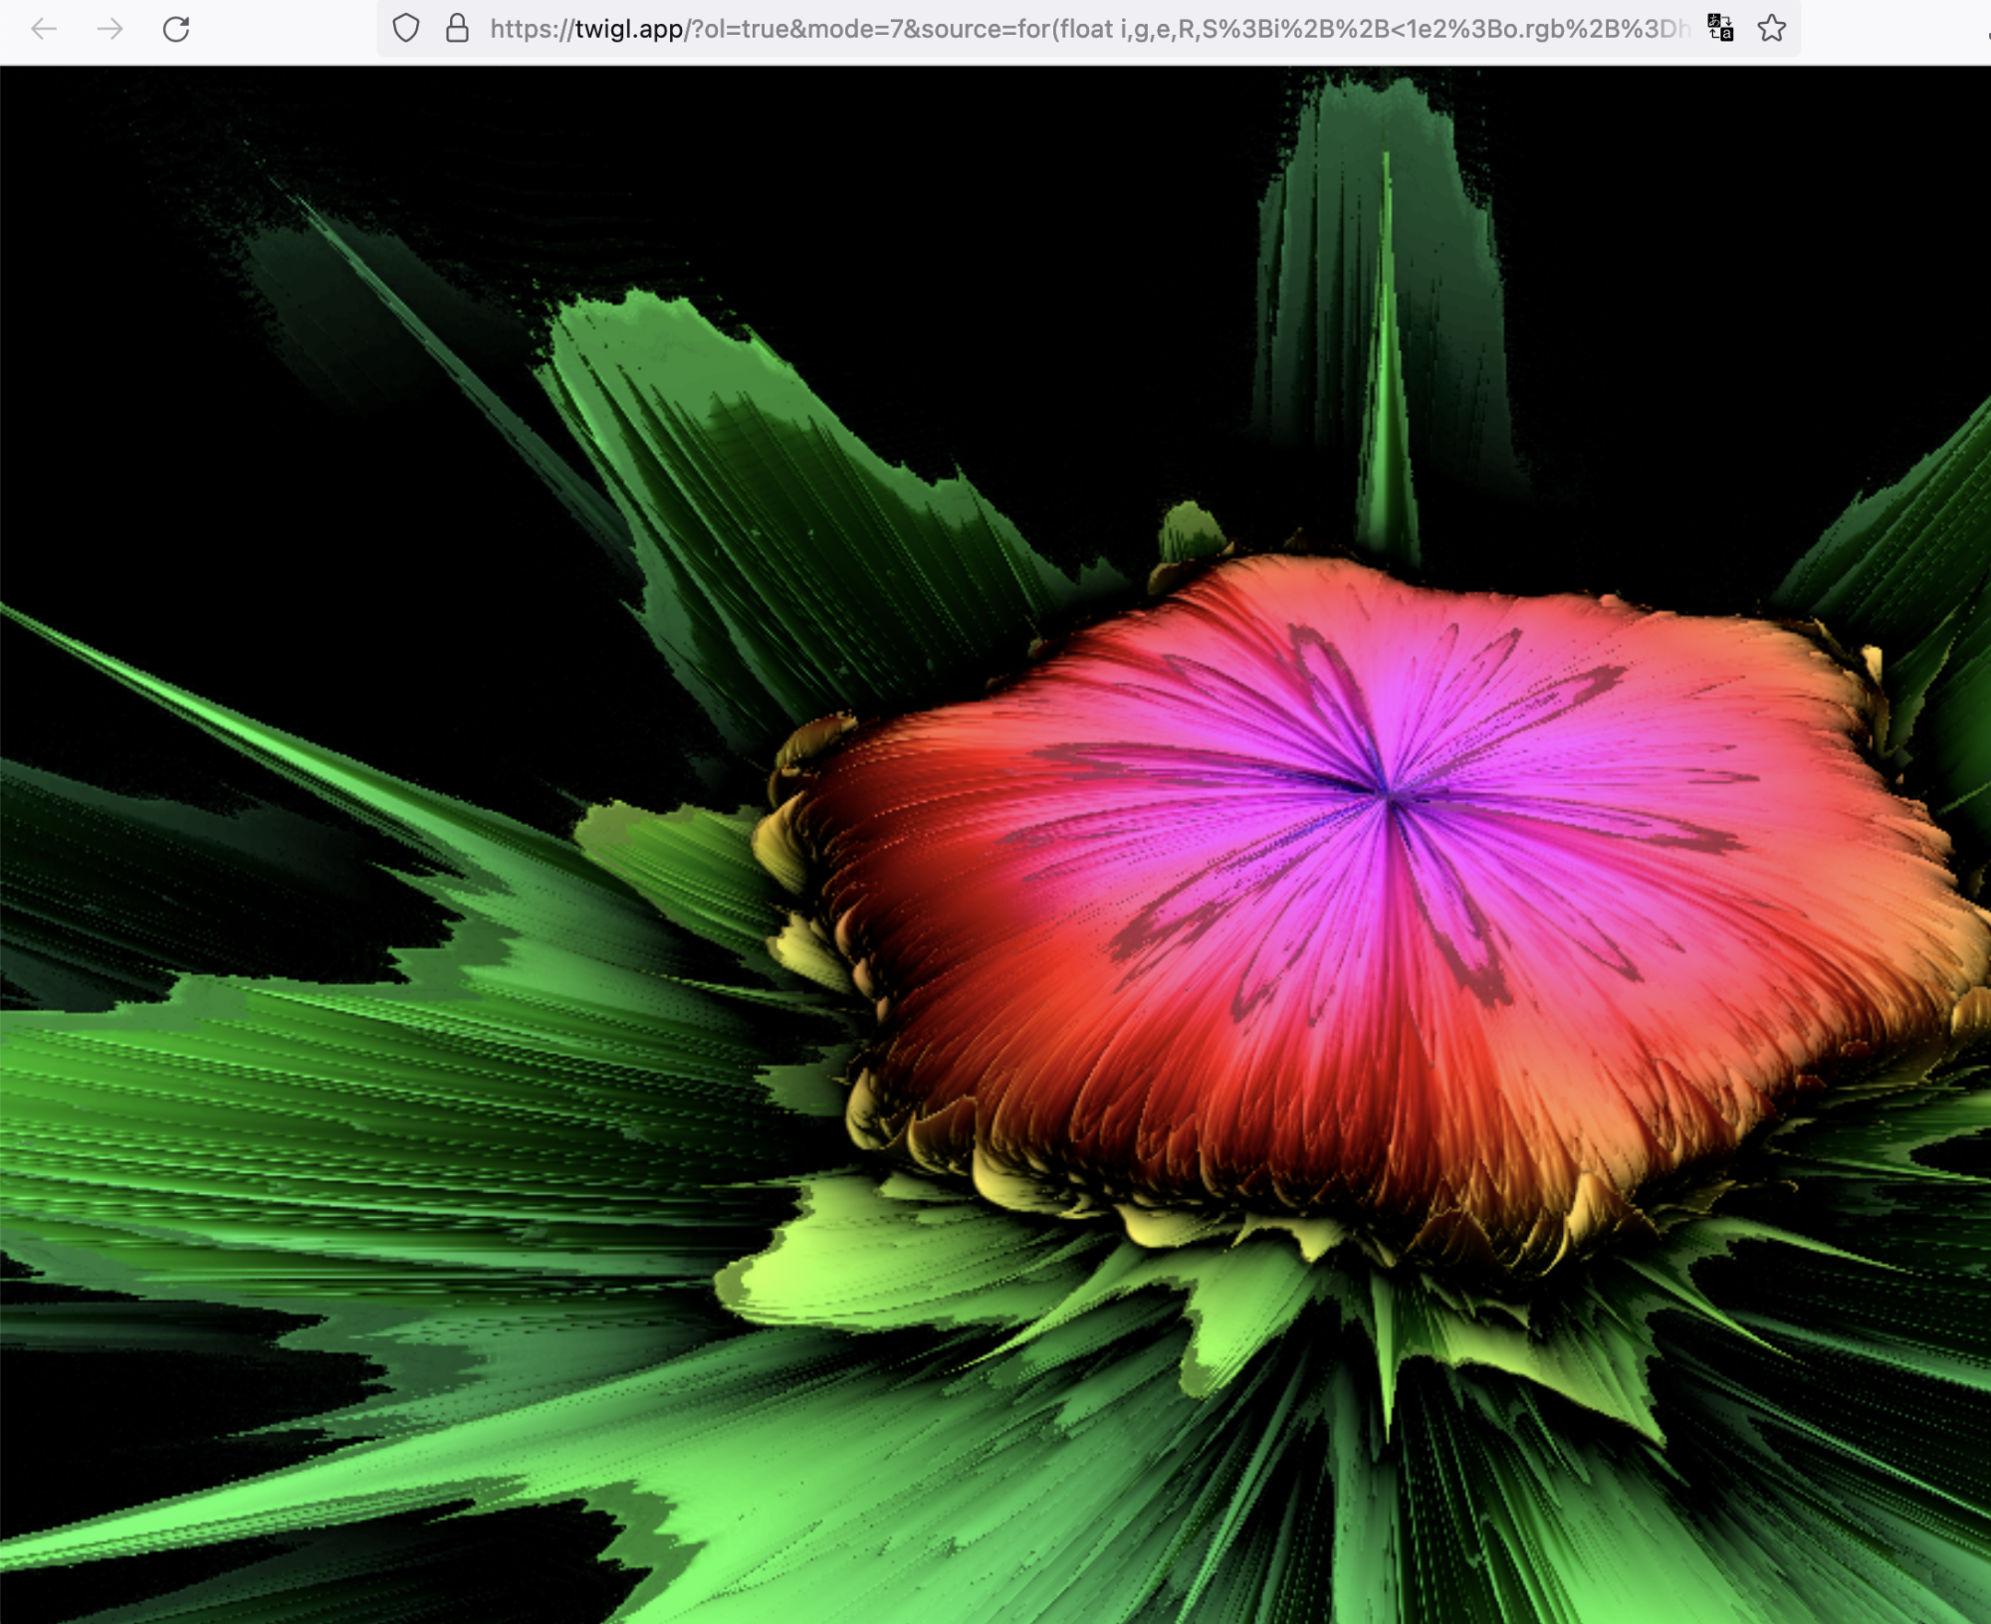View site security lock information
Image resolution: width=1991 pixels, height=1624 pixels.
(x=457, y=28)
